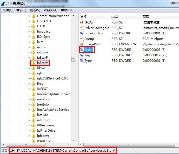Click tree pane vertical scrollbar thumb
Screen dimensions: 179x154
click(74, 59)
